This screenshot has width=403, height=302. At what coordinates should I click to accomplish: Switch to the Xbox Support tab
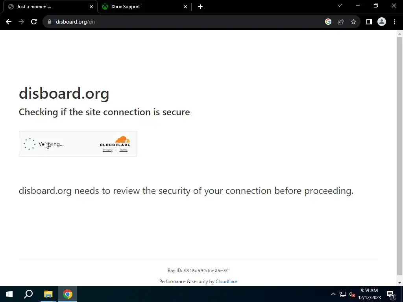point(145,7)
